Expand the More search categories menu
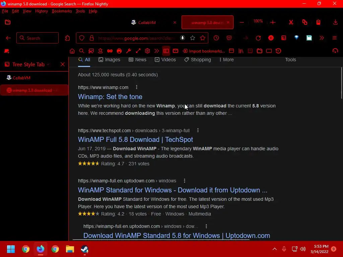 [x=226, y=60]
